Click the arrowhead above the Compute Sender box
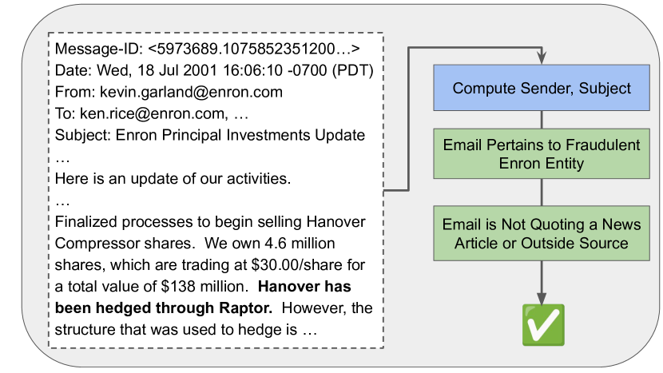The width and height of the screenshot is (663, 373). pyautogui.click(x=542, y=58)
